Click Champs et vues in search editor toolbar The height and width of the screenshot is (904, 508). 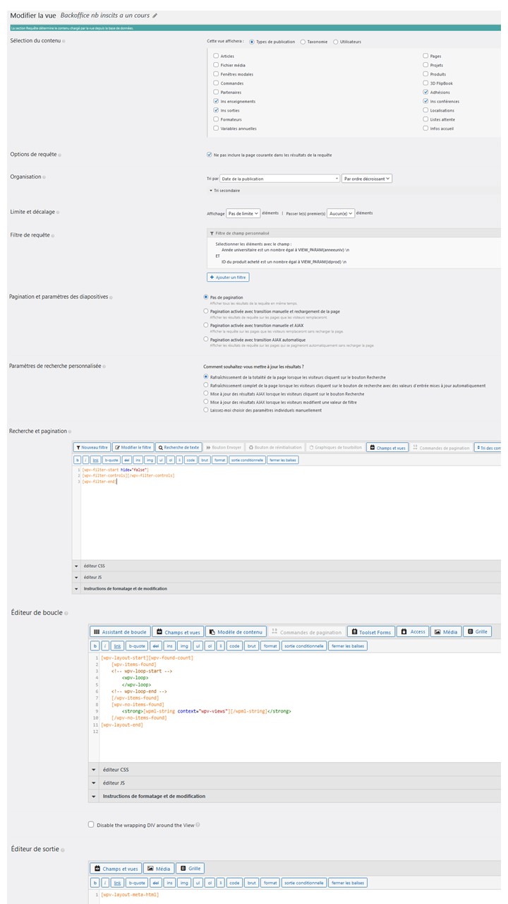[x=388, y=448]
